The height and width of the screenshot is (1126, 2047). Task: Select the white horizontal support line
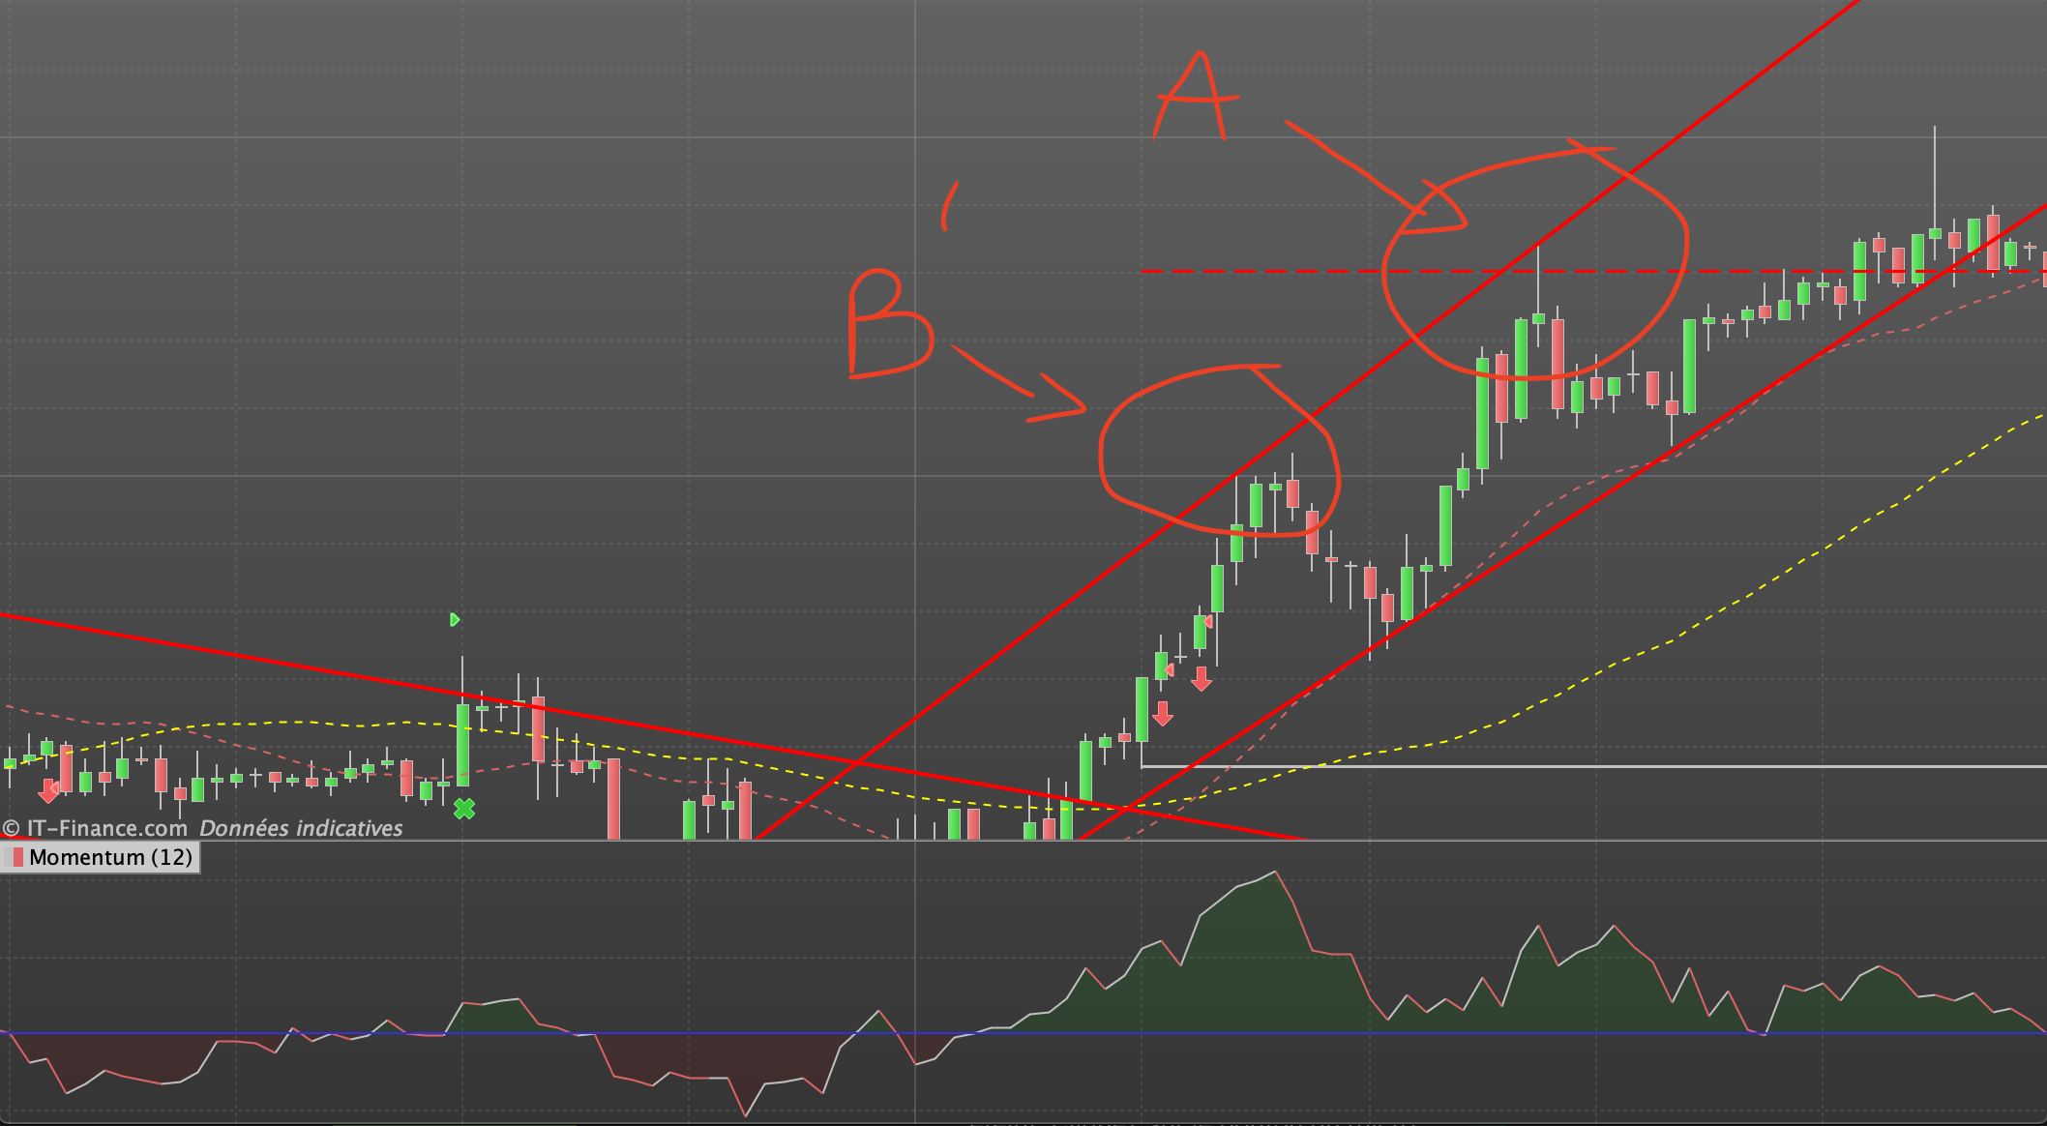pos(1645,766)
